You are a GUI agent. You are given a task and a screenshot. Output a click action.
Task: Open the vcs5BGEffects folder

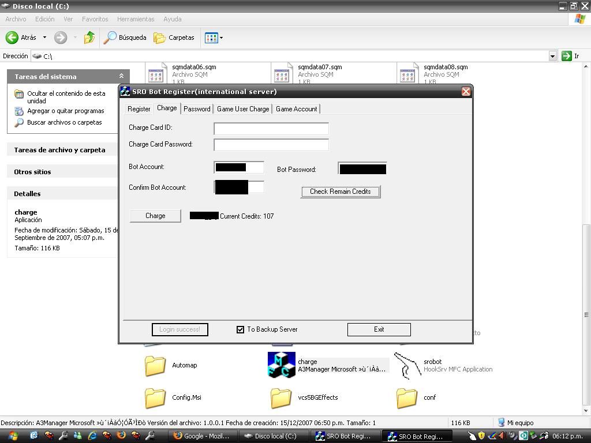(281, 397)
